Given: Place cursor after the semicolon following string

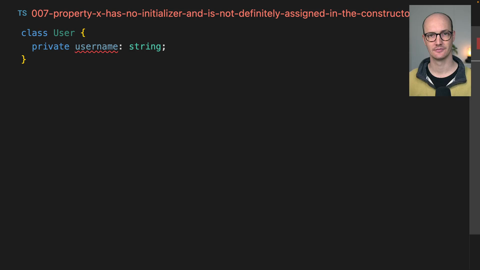Looking at the screenshot, I should [x=166, y=46].
